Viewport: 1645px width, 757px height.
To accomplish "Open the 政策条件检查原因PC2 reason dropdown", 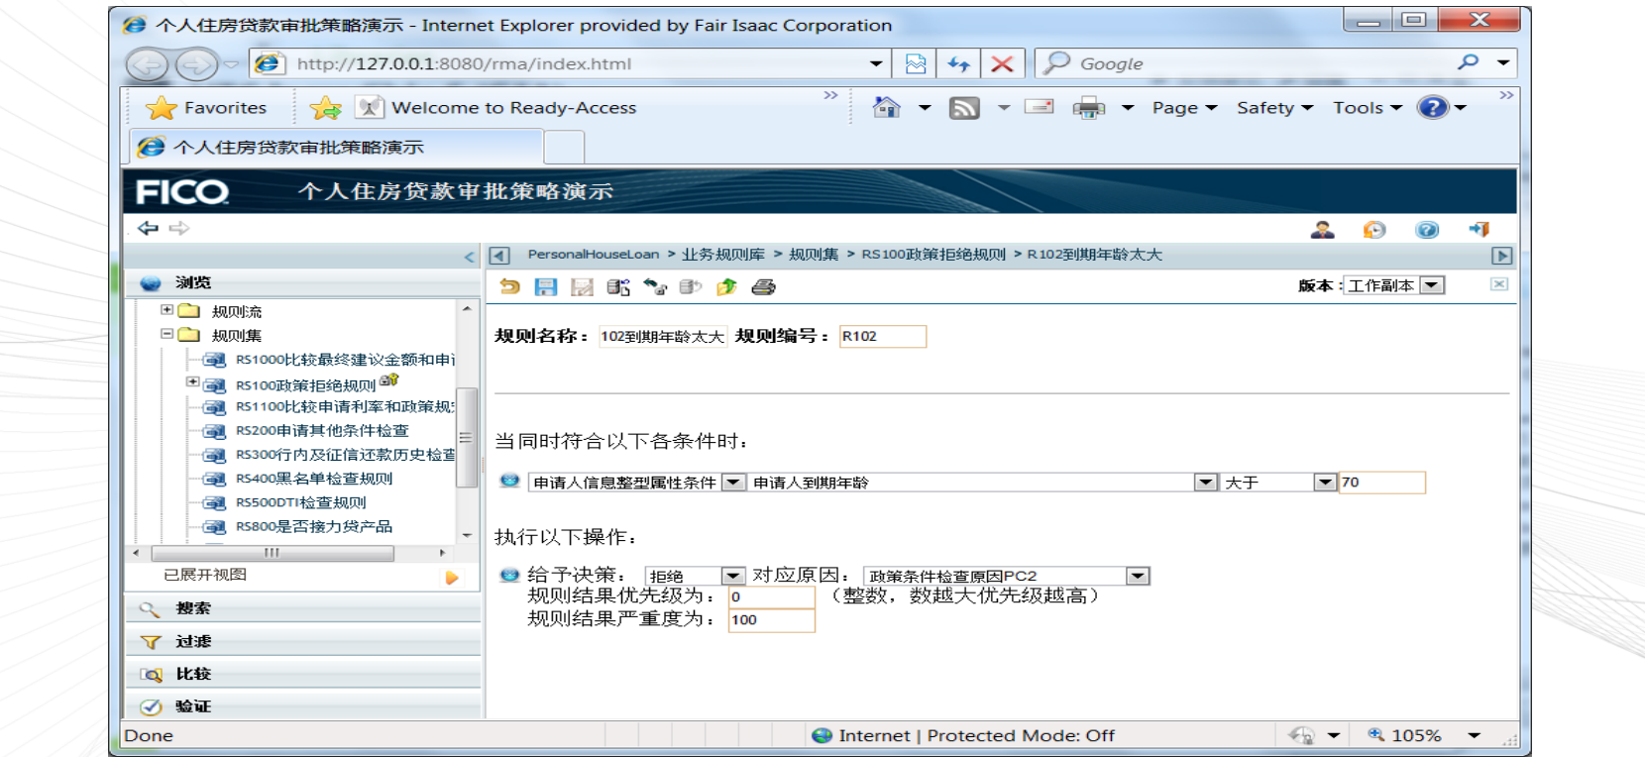I will [1139, 576].
